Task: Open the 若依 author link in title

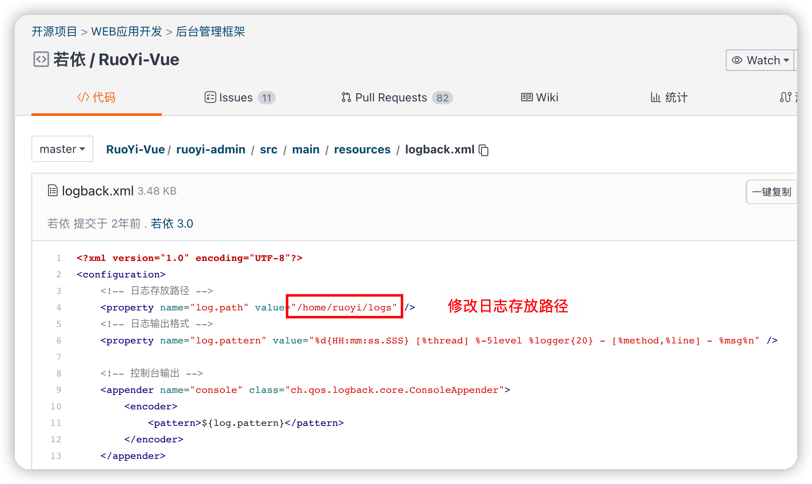Action: point(70,59)
